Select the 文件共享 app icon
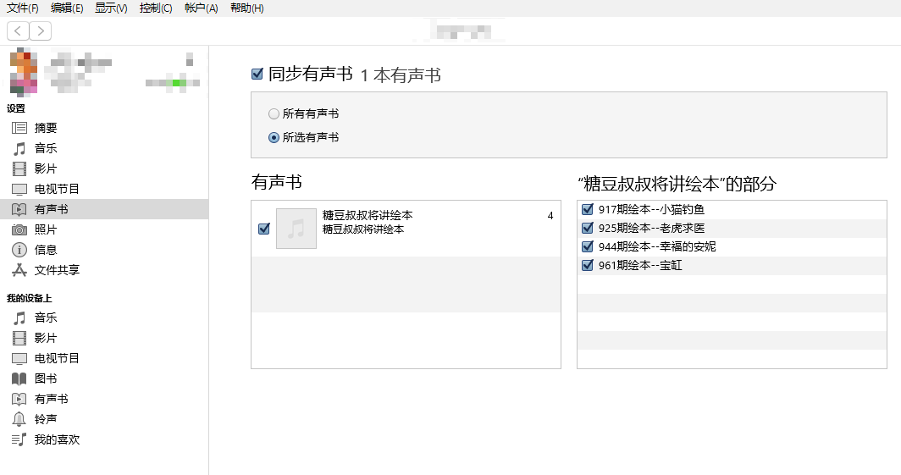The image size is (901, 475). [19, 270]
